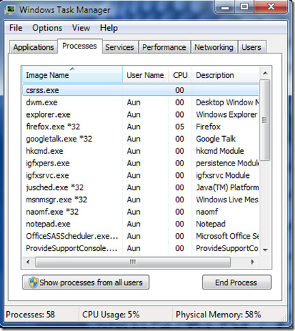Sort by the Image Name column header
Image resolution: width=295 pixels, height=331 pixels.
pos(72,75)
